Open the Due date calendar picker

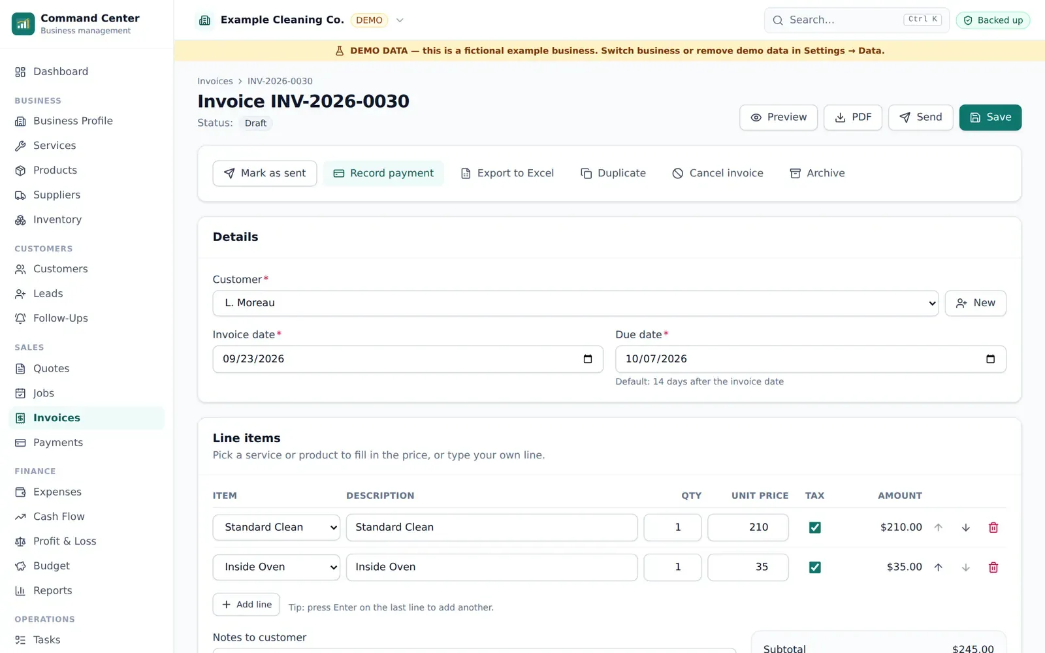coord(990,359)
